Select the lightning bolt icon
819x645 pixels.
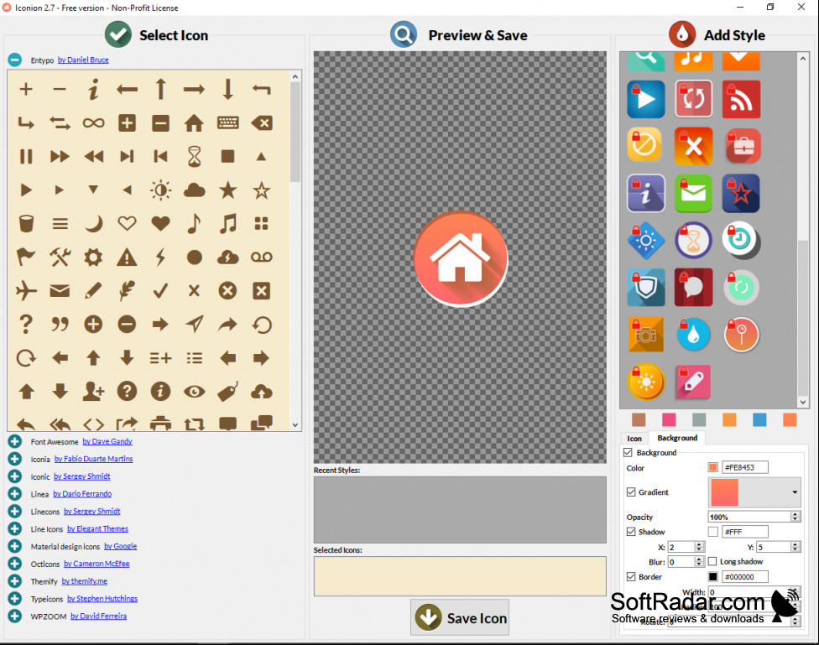[x=160, y=257]
